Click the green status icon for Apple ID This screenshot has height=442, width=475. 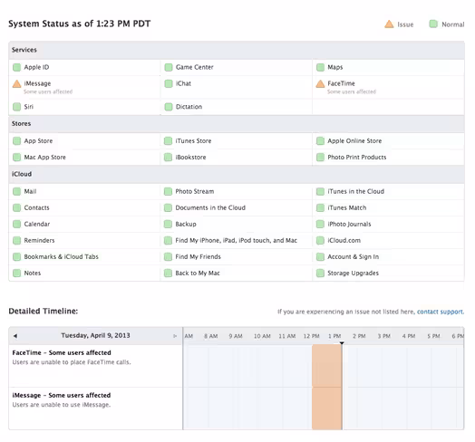point(16,67)
